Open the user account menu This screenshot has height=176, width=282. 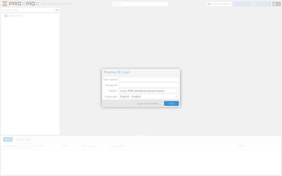(x=276, y=4)
